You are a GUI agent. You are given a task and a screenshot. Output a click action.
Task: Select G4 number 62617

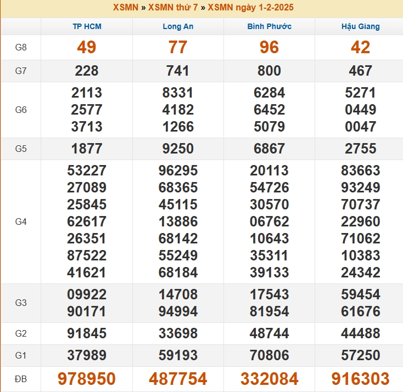coord(87,221)
